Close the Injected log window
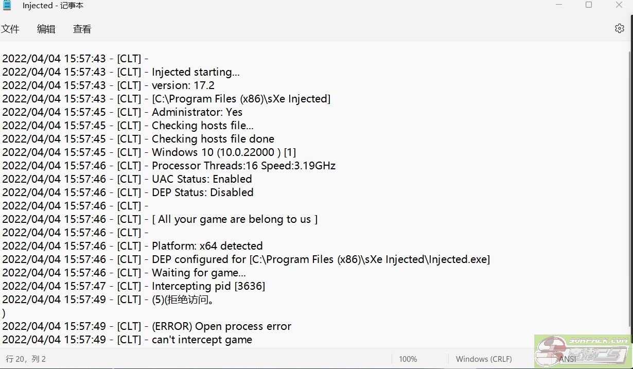The height and width of the screenshot is (369, 633). [x=619, y=5]
